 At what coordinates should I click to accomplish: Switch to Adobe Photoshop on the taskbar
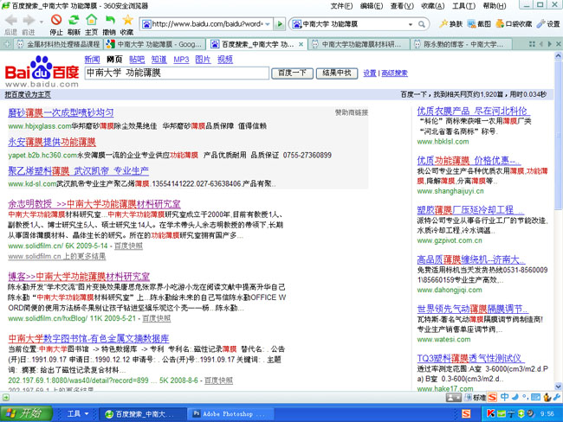(x=230, y=413)
